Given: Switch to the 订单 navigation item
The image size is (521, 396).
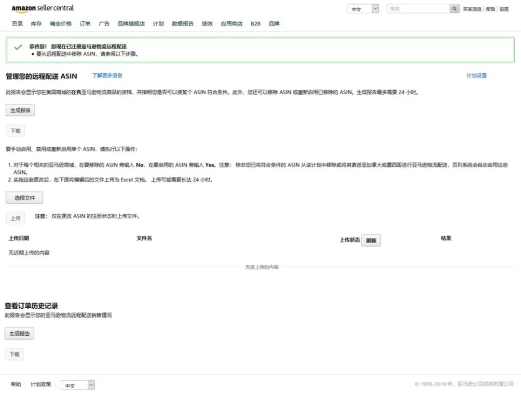Looking at the screenshot, I should [x=85, y=23].
